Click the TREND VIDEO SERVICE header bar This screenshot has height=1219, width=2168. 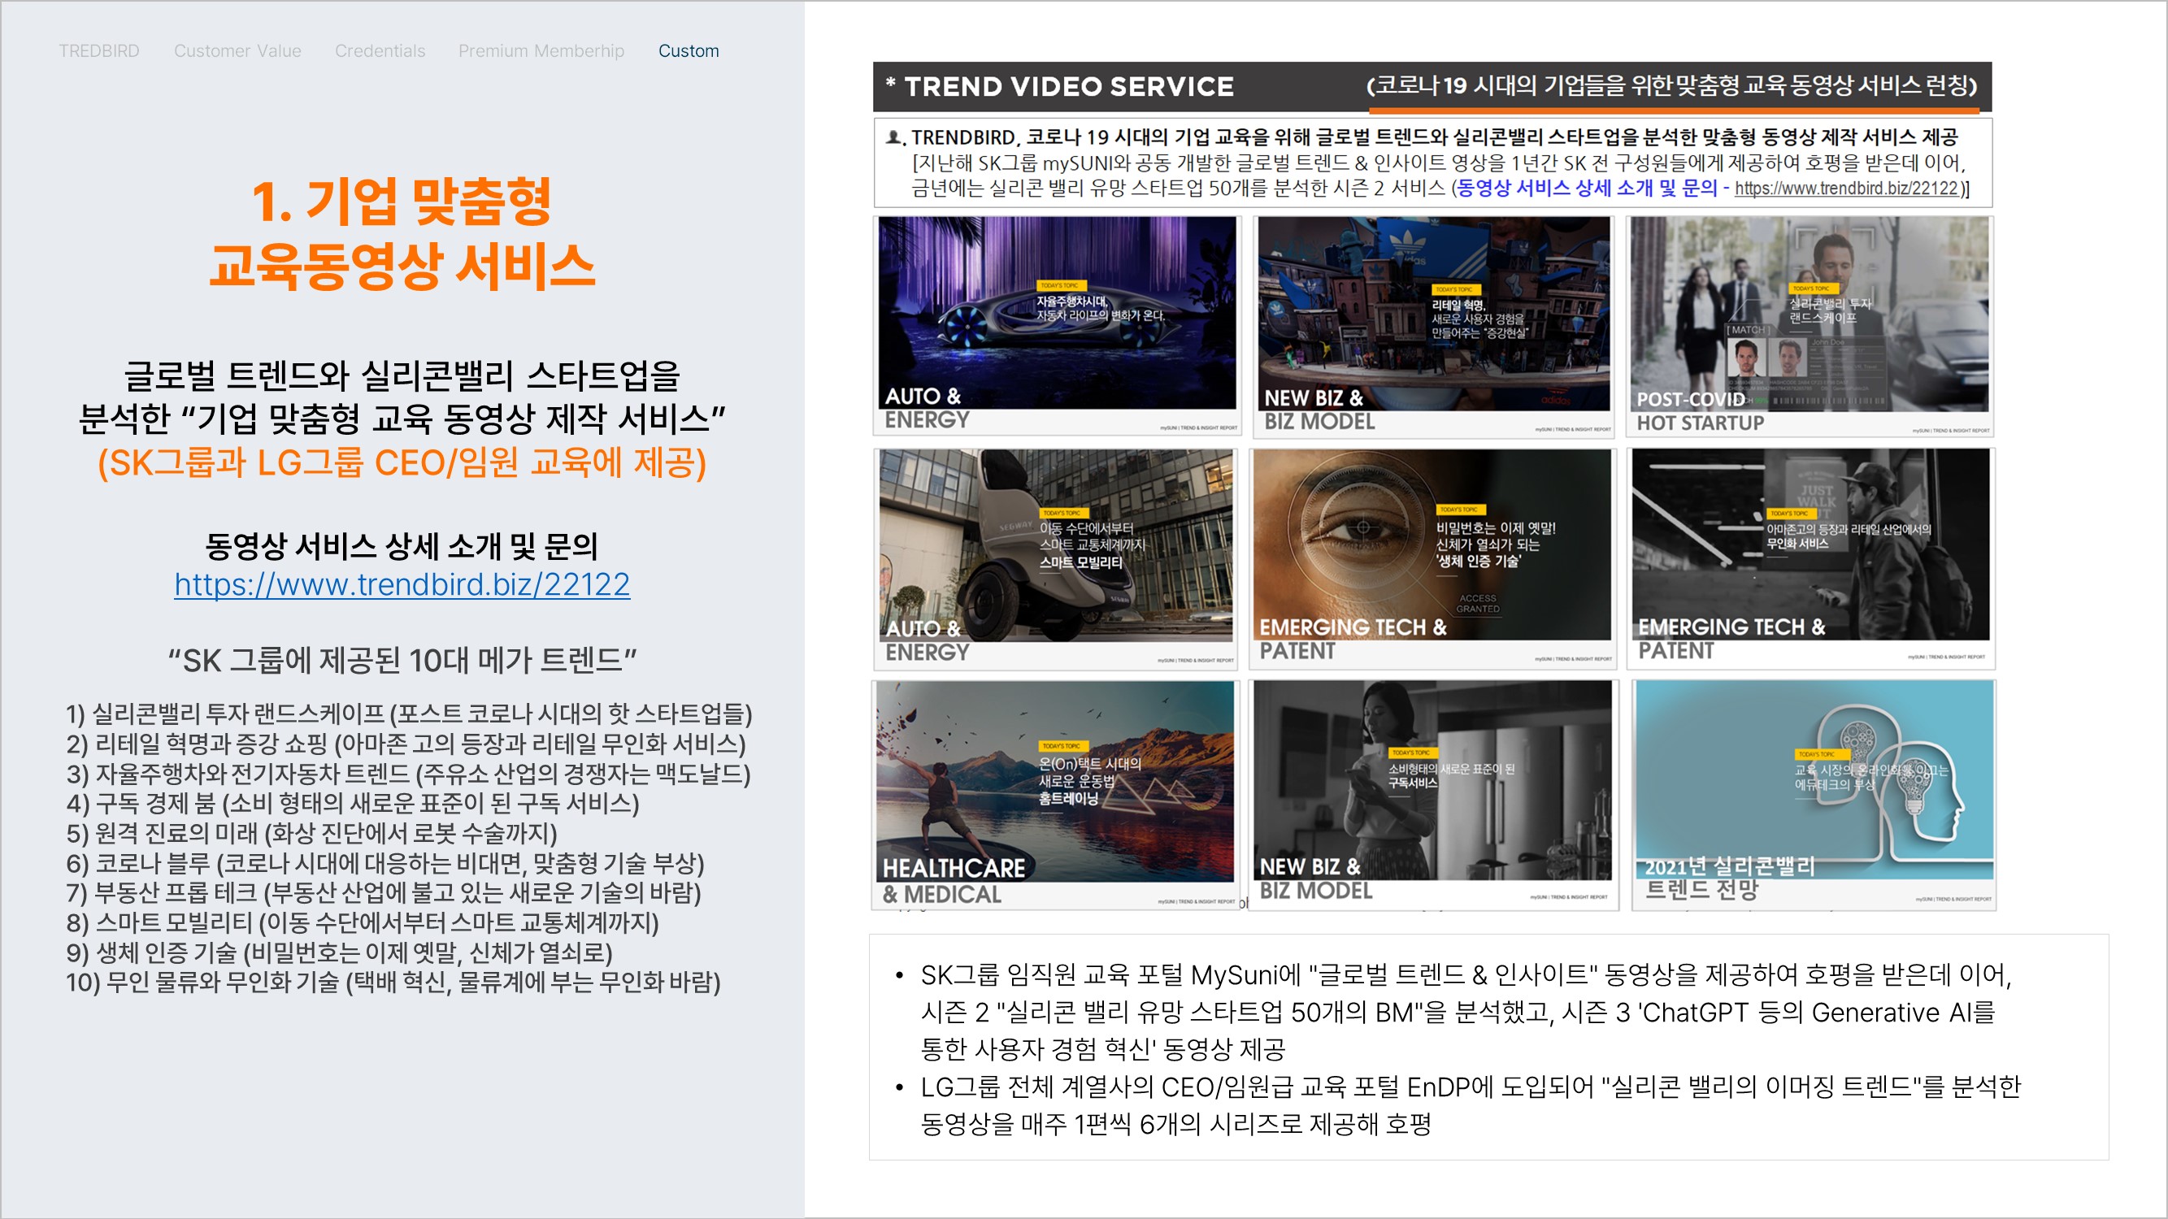pyautogui.click(x=1069, y=87)
